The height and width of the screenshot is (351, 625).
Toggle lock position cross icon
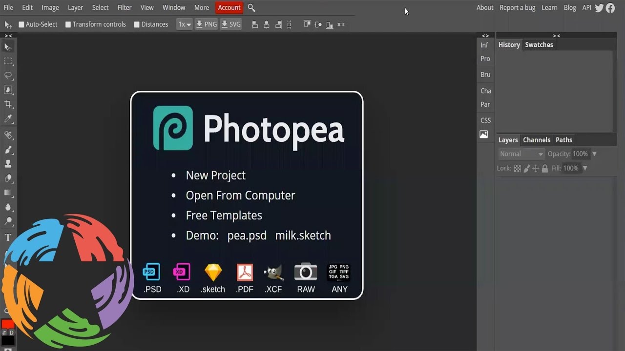535,168
